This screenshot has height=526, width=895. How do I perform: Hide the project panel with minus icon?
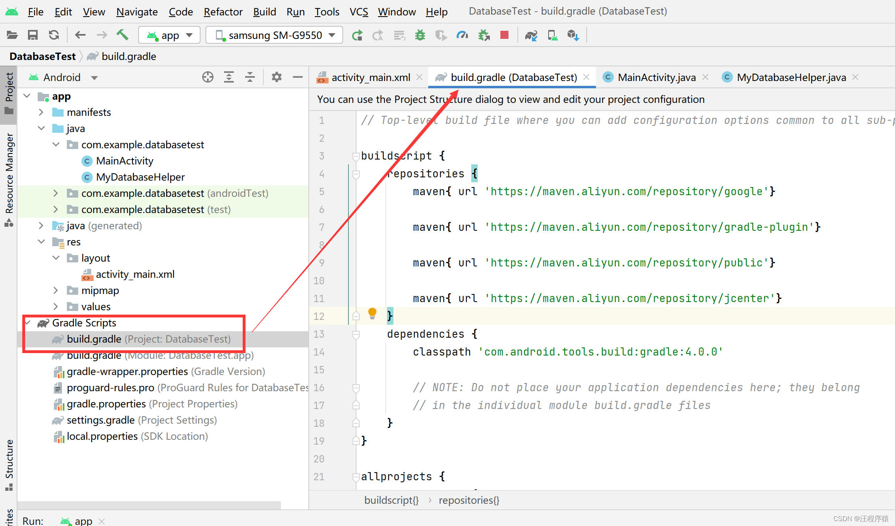click(x=298, y=77)
